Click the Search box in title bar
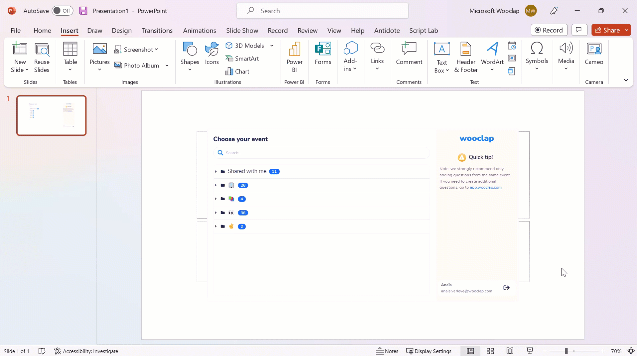 [x=322, y=11]
